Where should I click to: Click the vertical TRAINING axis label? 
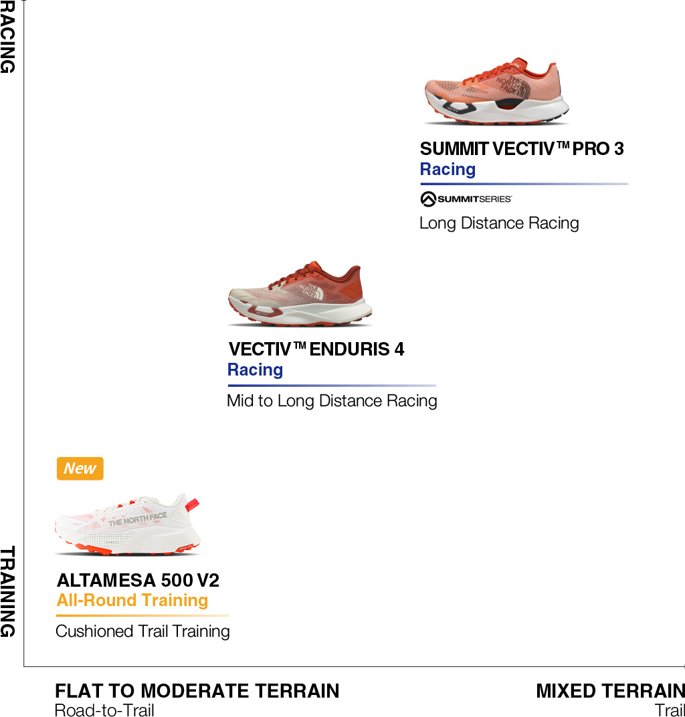click(7, 591)
